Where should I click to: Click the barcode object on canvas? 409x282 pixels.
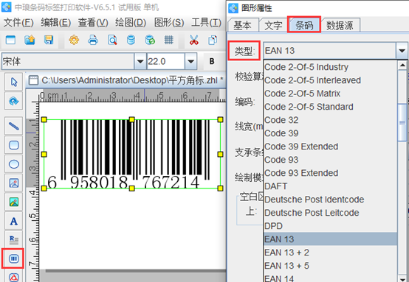point(132,154)
